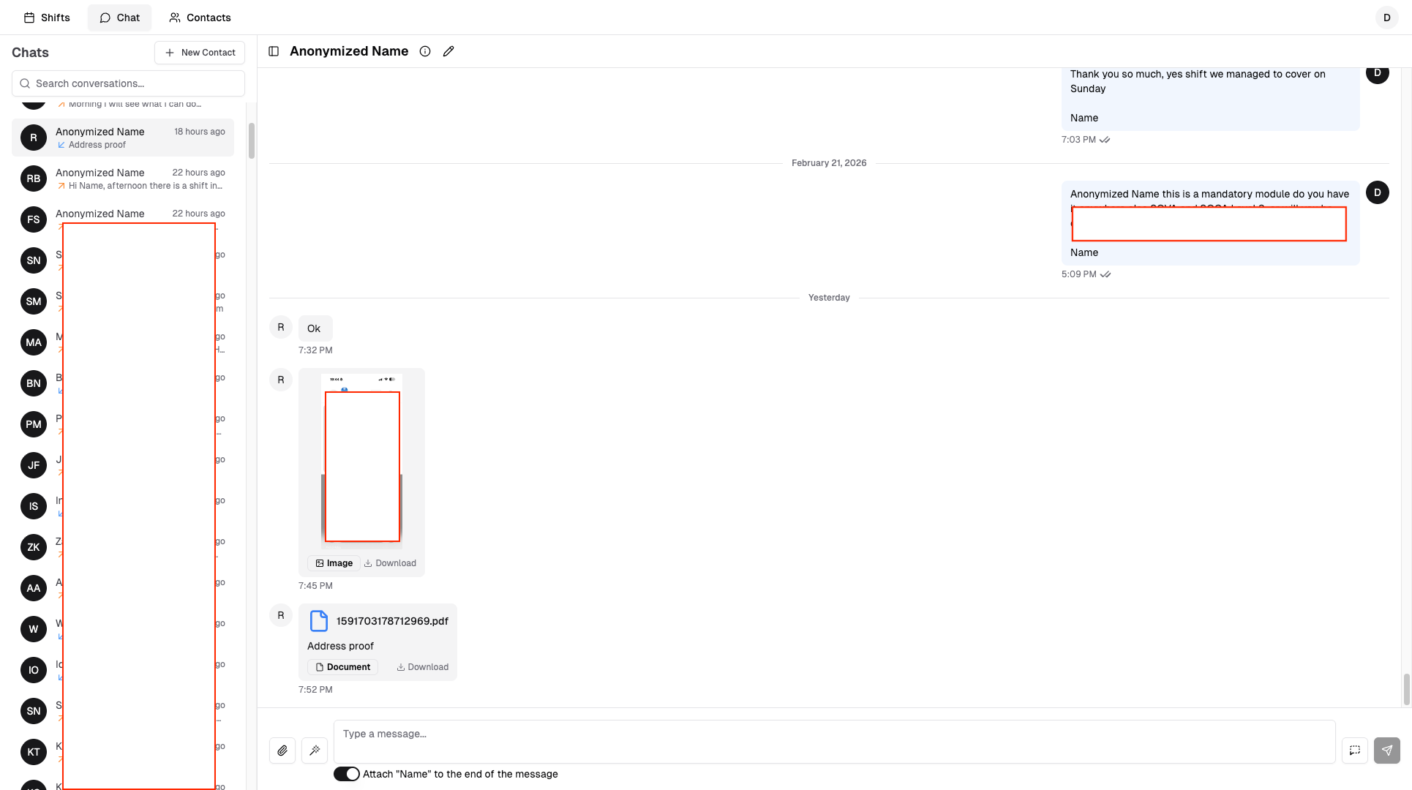Click the template icon beside send button
The width and height of the screenshot is (1412, 790).
pyautogui.click(x=1354, y=750)
